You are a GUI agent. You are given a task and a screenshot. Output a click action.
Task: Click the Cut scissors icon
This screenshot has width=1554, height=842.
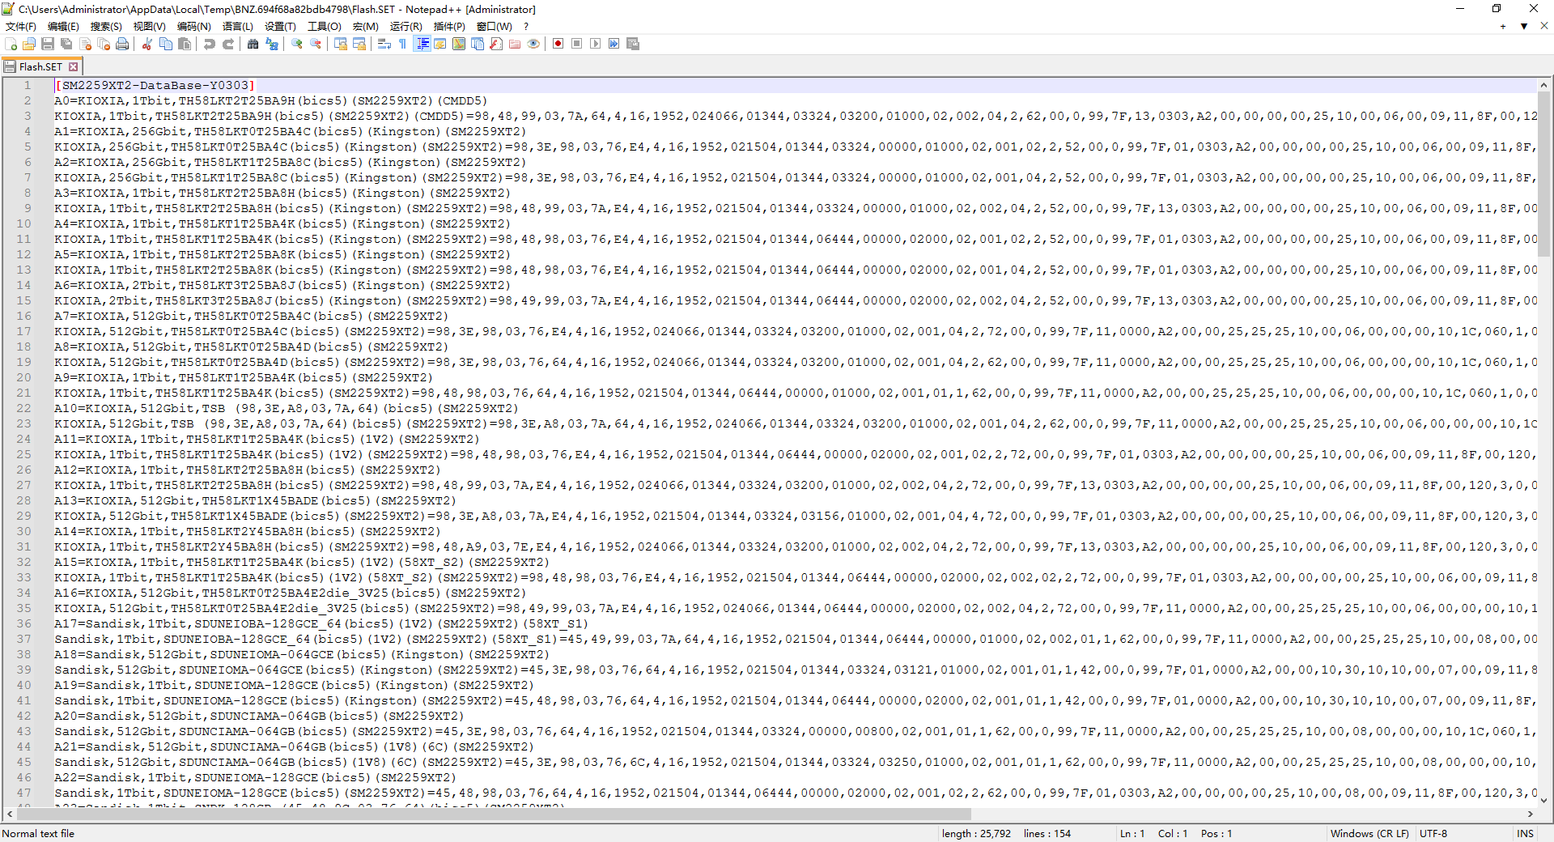tap(147, 44)
